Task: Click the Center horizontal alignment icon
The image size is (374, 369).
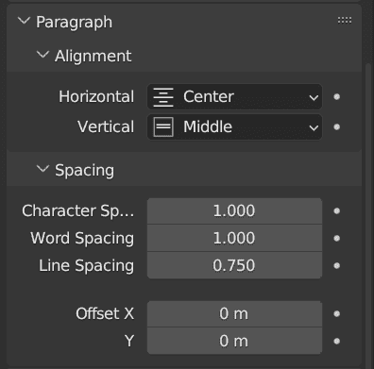Action: coord(163,97)
